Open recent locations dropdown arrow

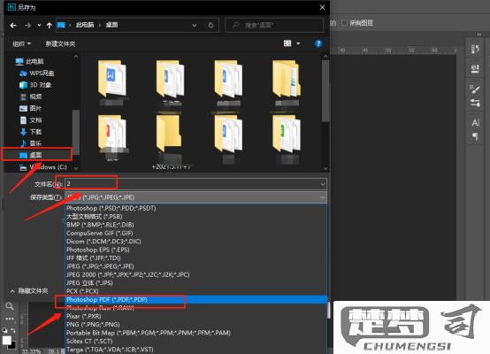pyautogui.click(x=39, y=26)
